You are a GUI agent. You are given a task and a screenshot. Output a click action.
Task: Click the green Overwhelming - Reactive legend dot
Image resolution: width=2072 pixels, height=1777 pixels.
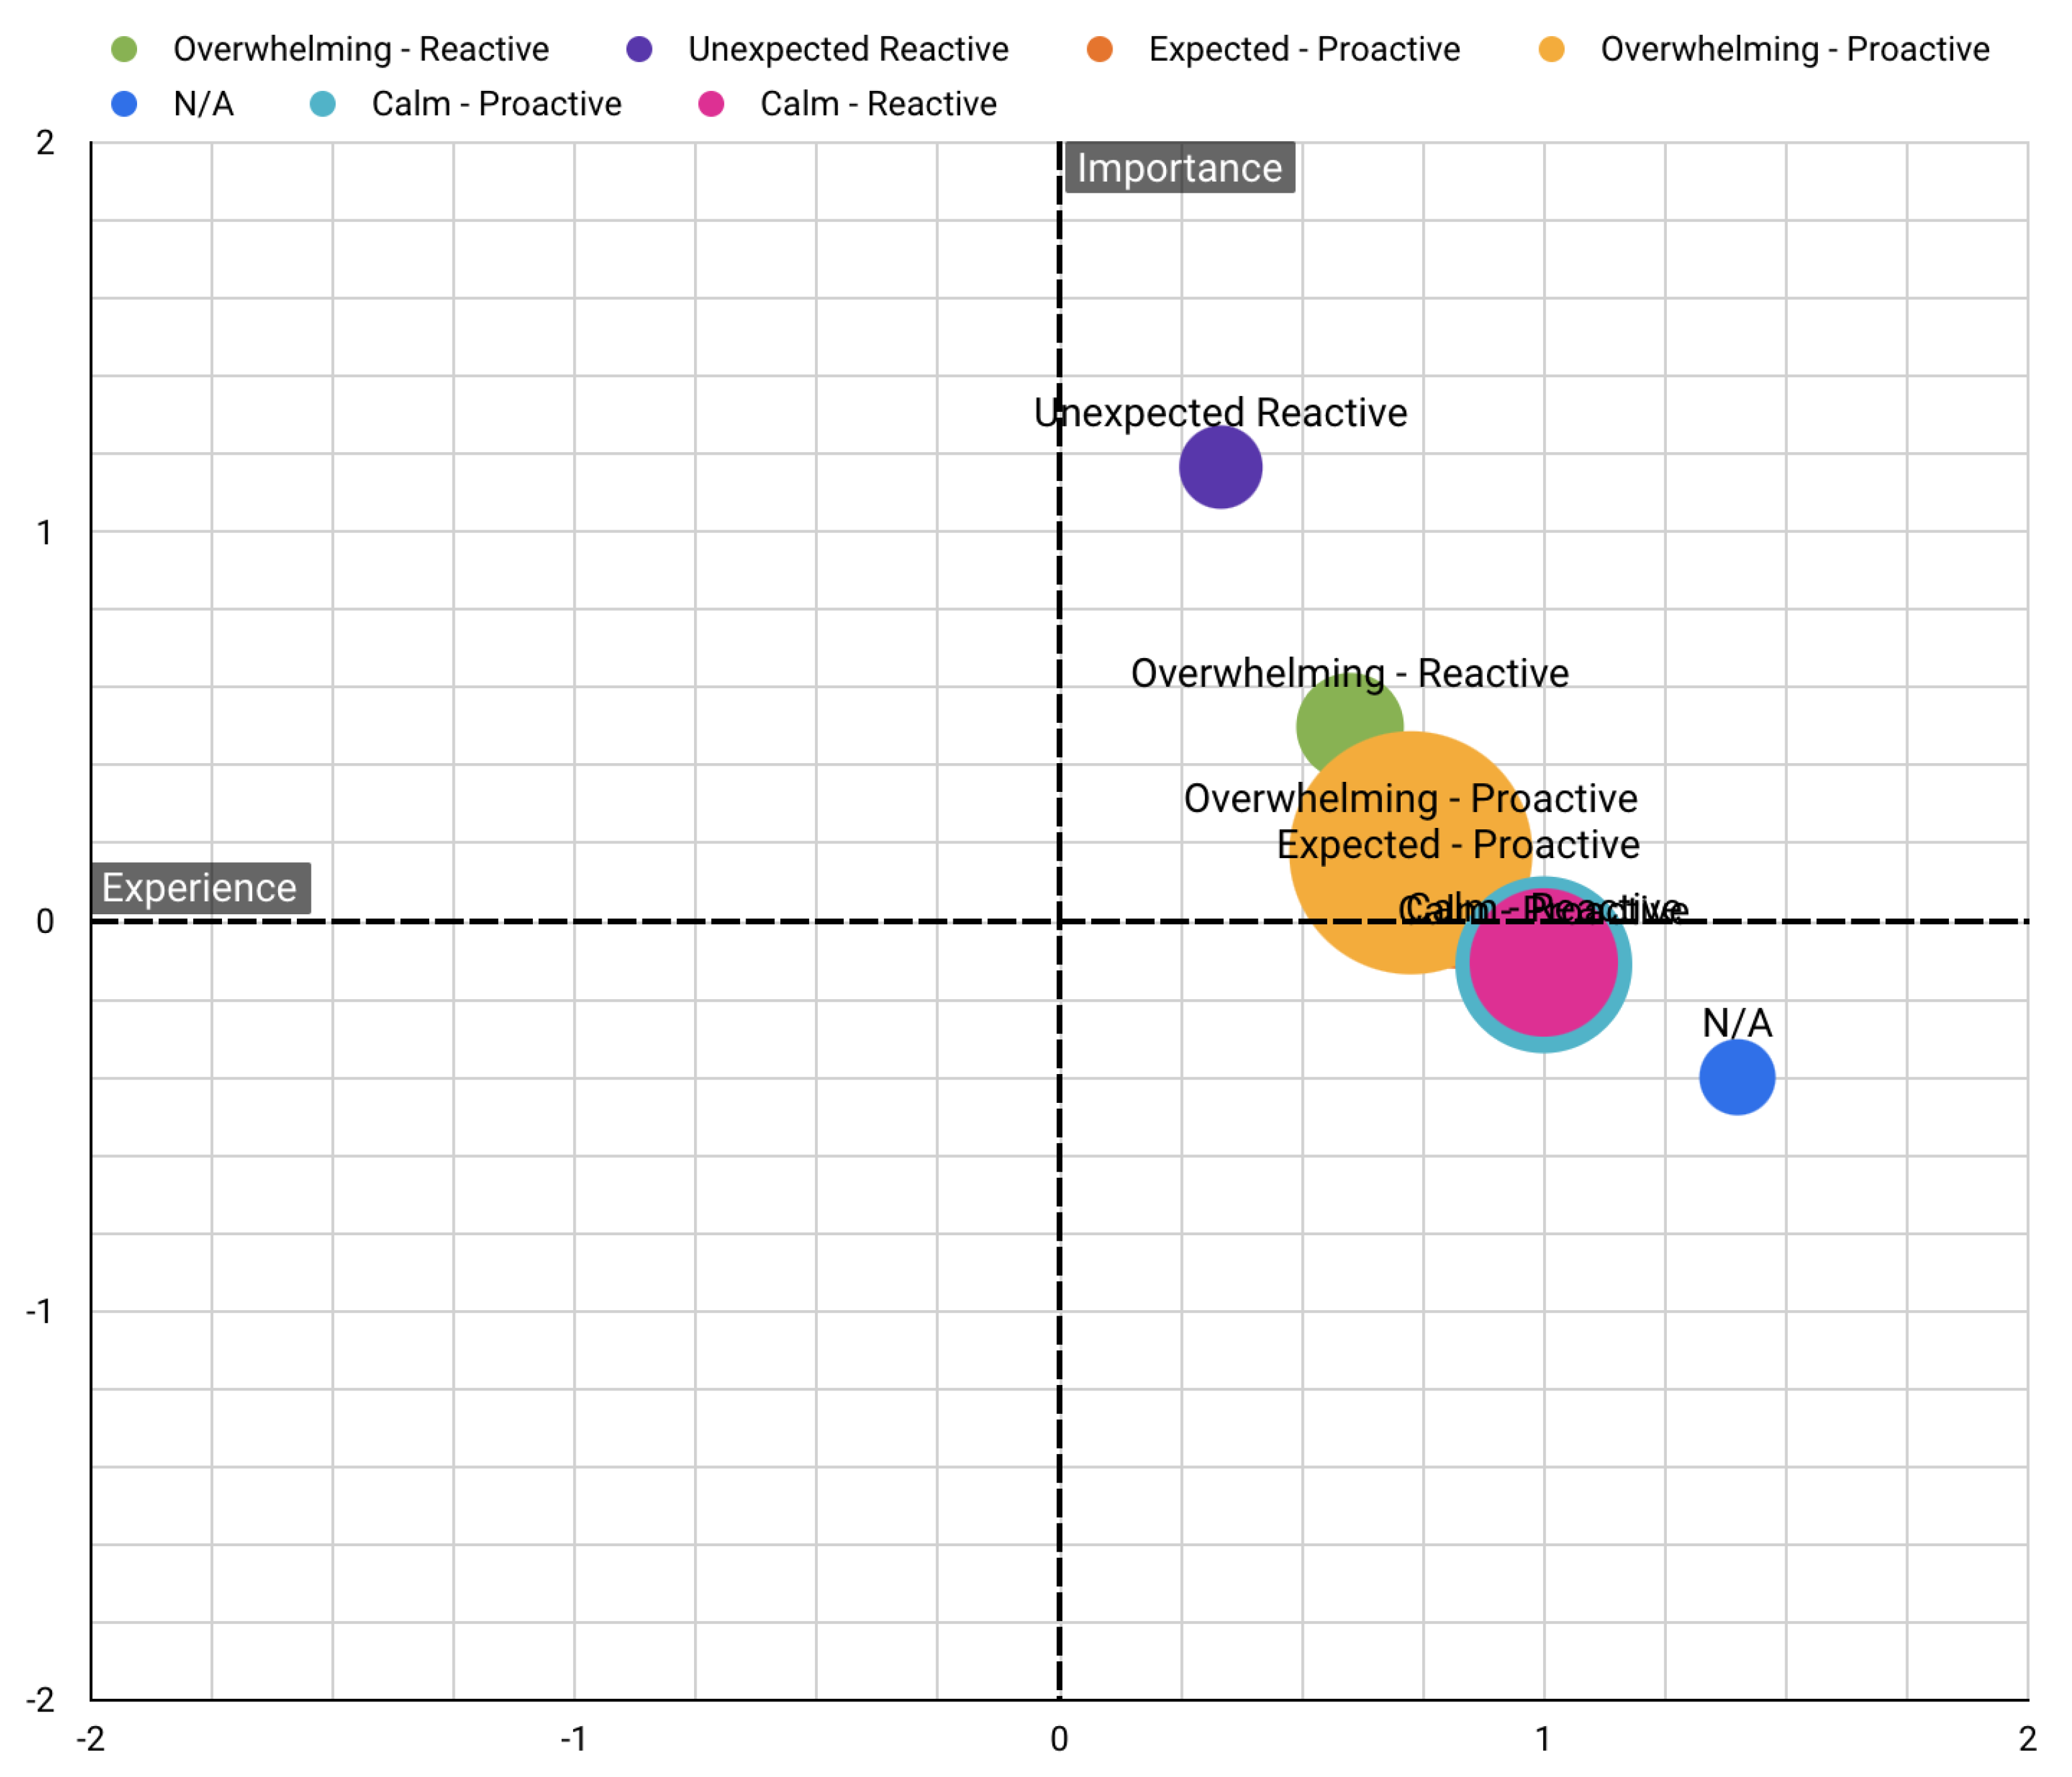coord(124,49)
